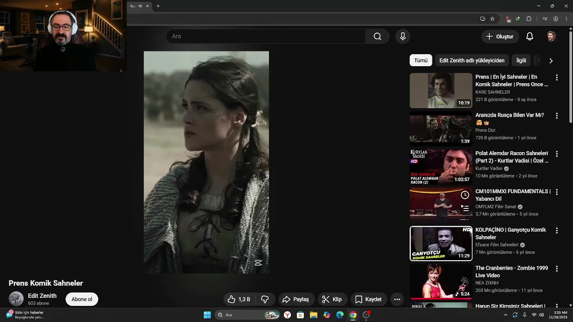Image resolution: width=573 pixels, height=322 pixels.
Task: Open Windows Start menu
Action: click(x=207, y=315)
